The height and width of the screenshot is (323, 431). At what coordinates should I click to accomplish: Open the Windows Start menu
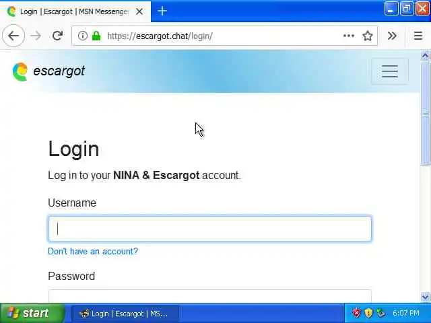tap(32, 313)
